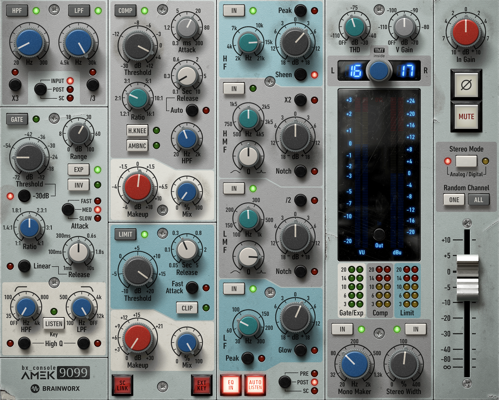Screen dimensions: 499x400
Task: Click the Random Channel ALL button
Action: coord(479,200)
